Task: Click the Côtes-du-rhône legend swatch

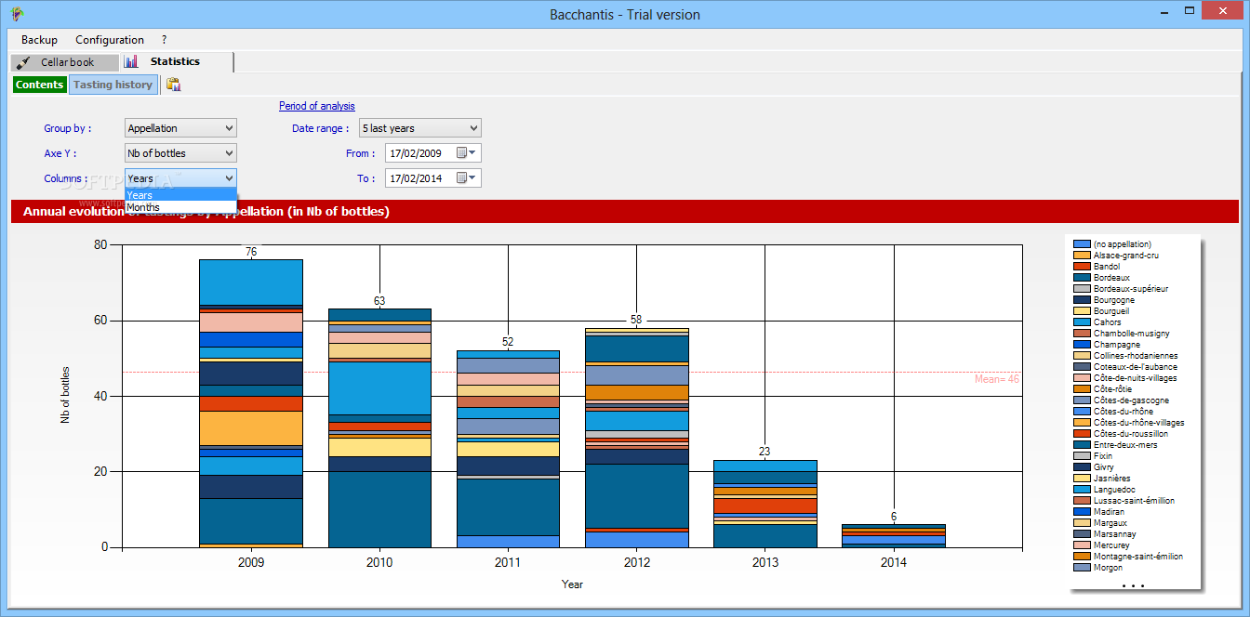Action: point(1081,412)
